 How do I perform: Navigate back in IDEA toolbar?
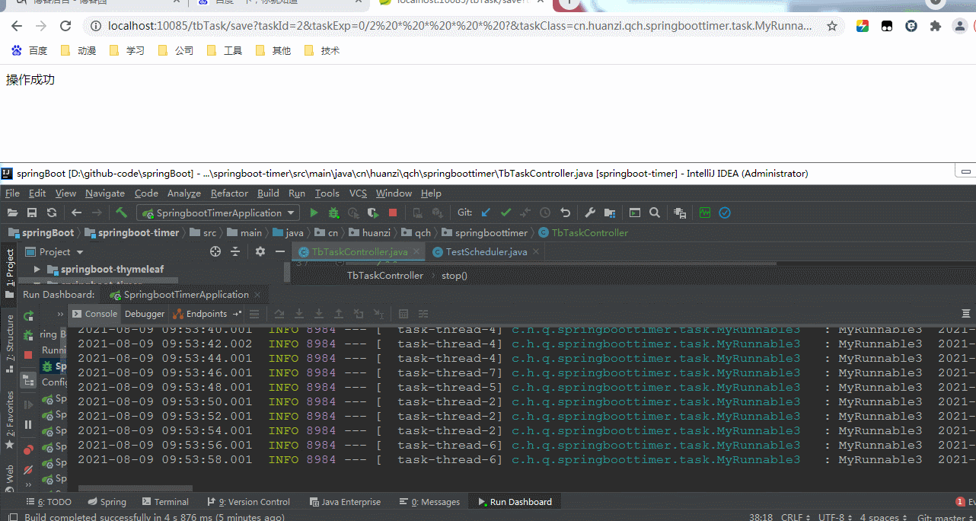pos(77,213)
